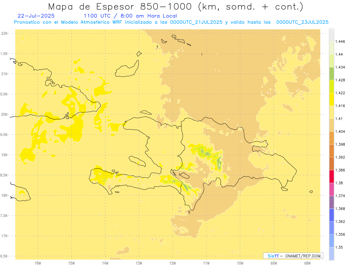This screenshot has height=267, width=345.
Task: Click the latitude label 19N
Action: point(4,155)
